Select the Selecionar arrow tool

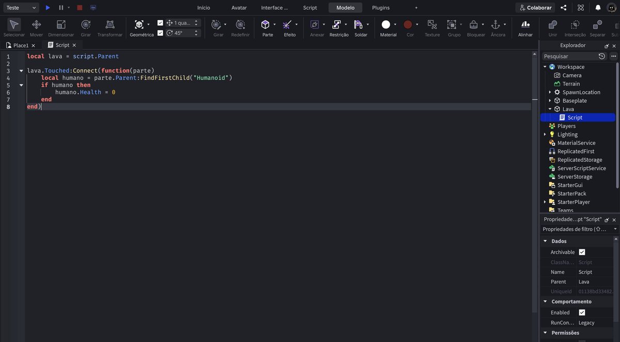14,24
